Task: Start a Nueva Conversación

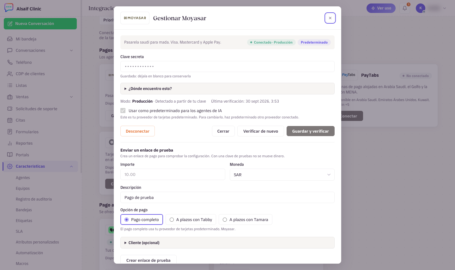Action: [40, 24]
